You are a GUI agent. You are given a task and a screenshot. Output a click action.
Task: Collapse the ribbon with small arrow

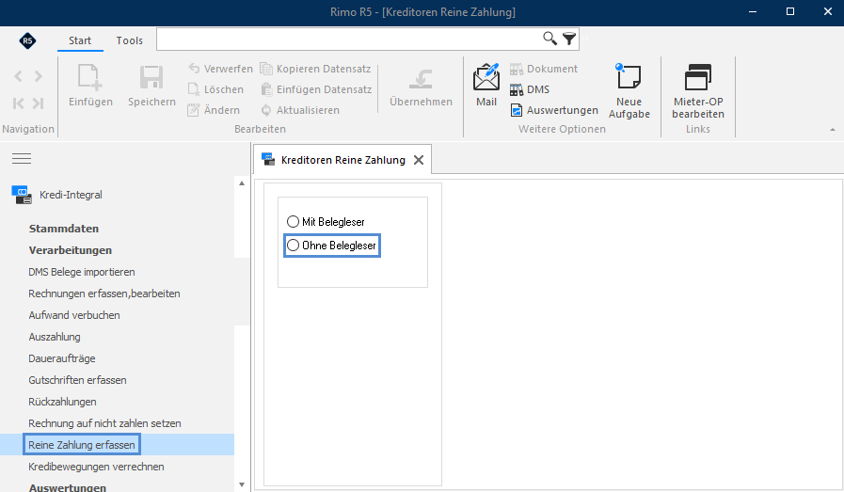(832, 130)
